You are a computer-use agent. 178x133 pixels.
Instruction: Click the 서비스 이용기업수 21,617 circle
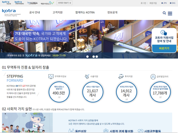[x=93, y=92]
